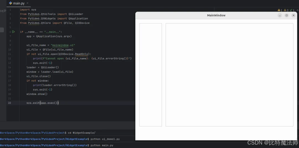Click the 'sys.exit(app.exec())' line

43,103
